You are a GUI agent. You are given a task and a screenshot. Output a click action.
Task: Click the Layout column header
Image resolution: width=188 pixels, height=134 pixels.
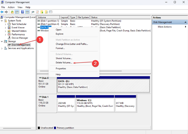point(64,17)
